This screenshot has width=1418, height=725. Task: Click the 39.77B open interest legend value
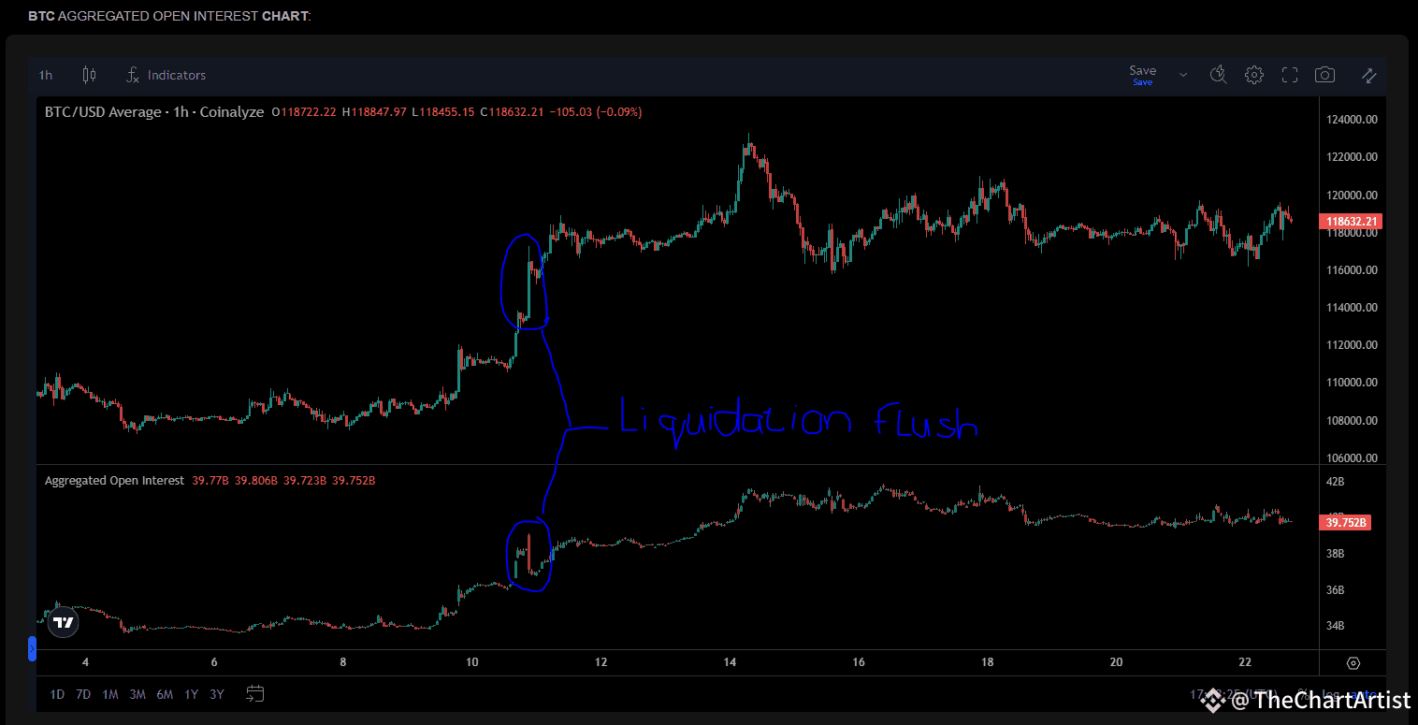click(x=210, y=481)
